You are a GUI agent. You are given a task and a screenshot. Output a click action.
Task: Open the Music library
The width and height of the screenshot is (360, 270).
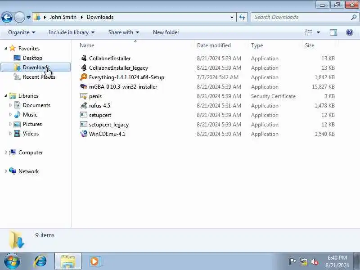click(x=30, y=115)
